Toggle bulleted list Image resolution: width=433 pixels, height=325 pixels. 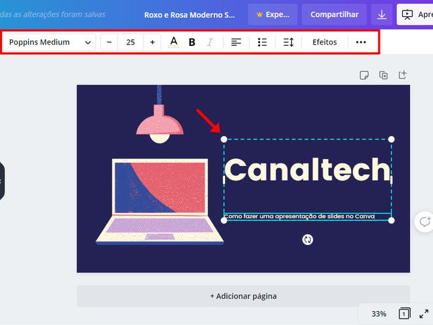pos(262,42)
